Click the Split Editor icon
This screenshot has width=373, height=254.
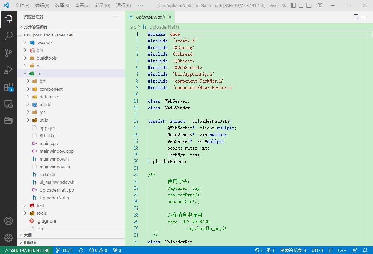356,17
